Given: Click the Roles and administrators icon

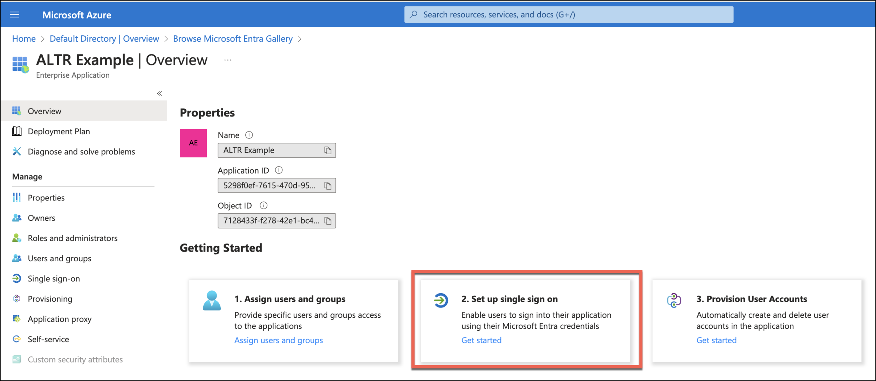Looking at the screenshot, I should coord(16,238).
